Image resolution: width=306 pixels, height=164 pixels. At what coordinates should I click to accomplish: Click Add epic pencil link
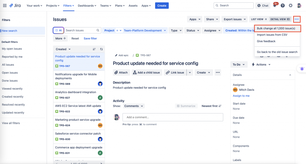[122, 55]
